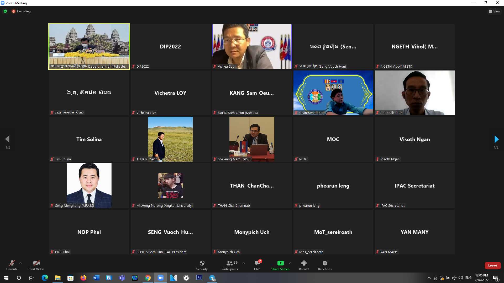504x283 pixels.
Task: Select Mr.Heng Narong (Angkor University) tile
Action: pos(170,186)
